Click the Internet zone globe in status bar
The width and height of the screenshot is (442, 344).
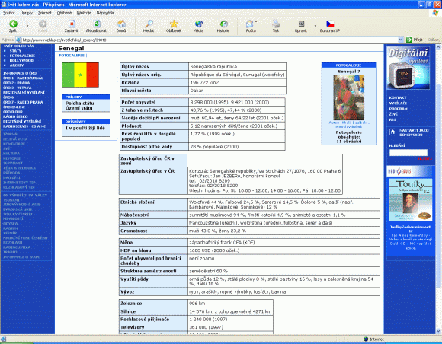click(x=366, y=339)
